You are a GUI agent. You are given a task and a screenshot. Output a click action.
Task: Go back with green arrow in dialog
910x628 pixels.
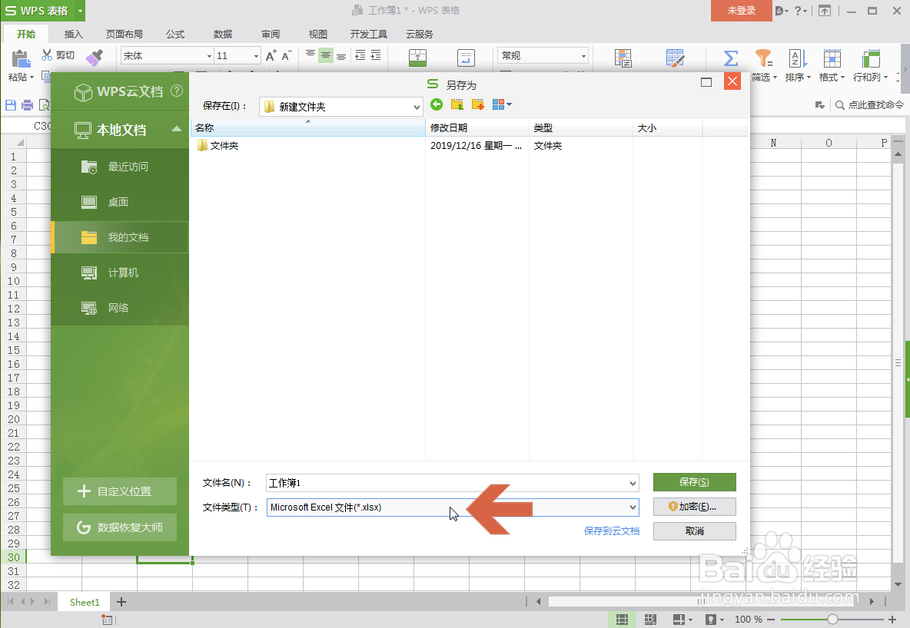coord(437,104)
